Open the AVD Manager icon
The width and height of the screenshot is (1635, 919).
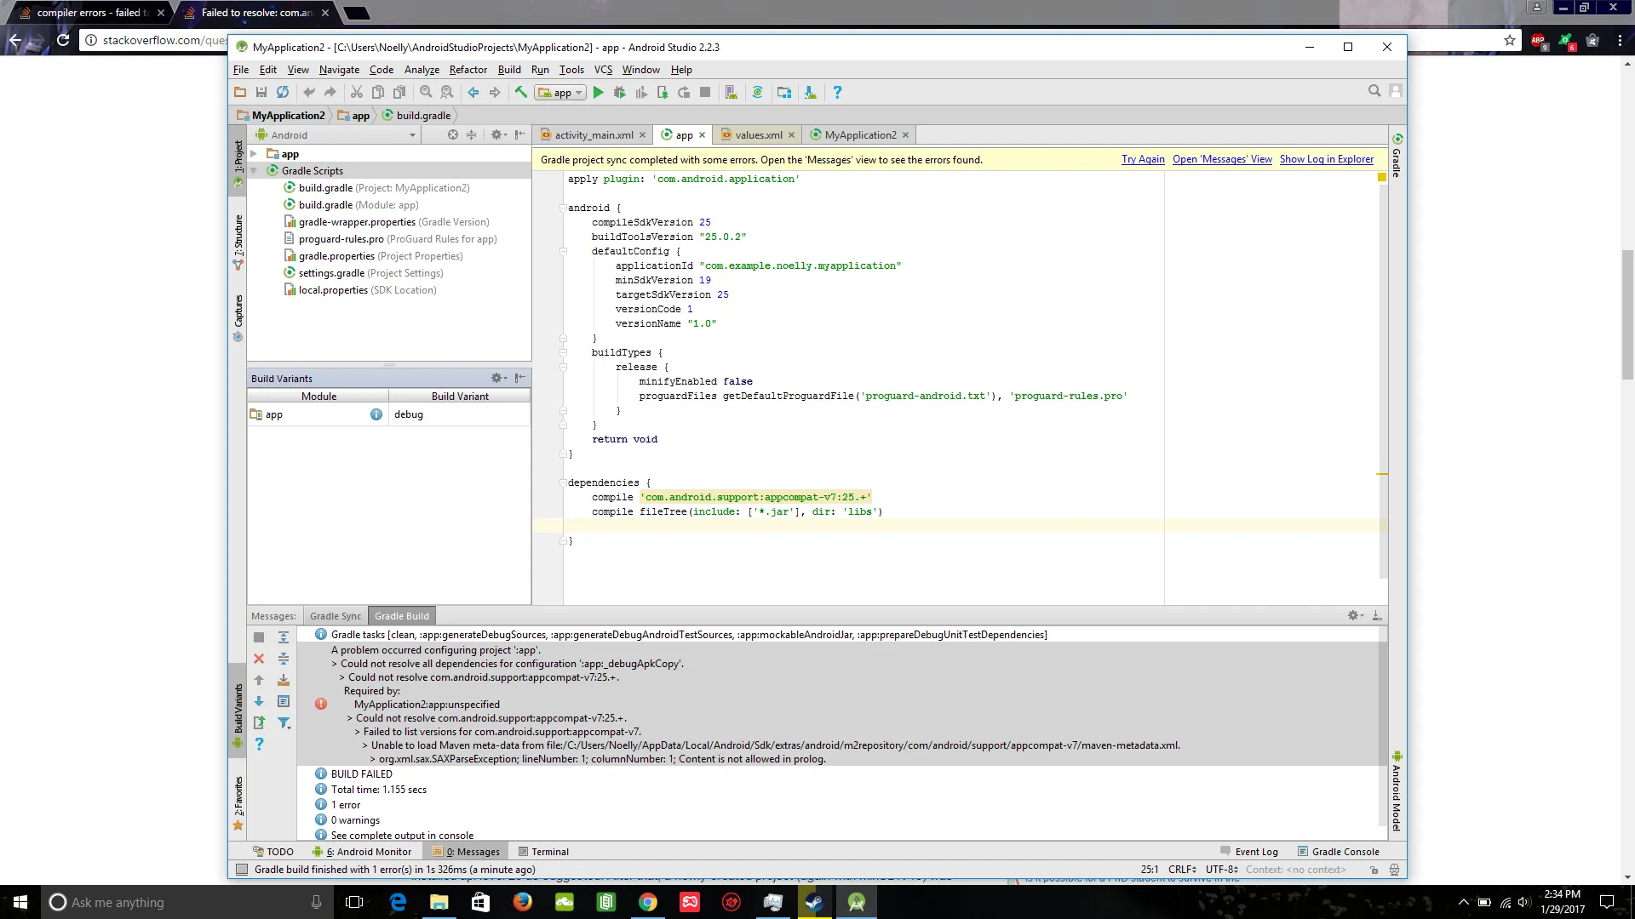point(731,93)
